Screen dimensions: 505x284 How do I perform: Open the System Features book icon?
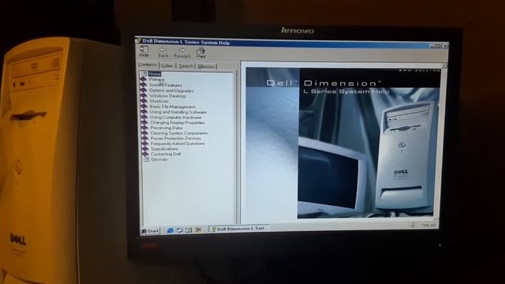click(x=144, y=84)
